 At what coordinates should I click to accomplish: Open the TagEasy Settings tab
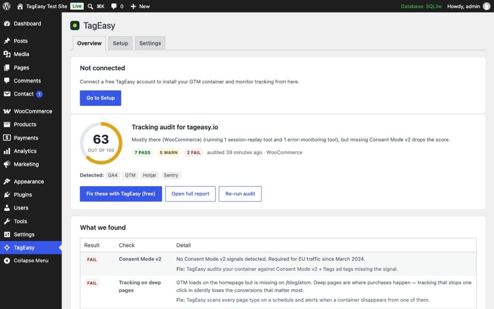coord(150,43)
